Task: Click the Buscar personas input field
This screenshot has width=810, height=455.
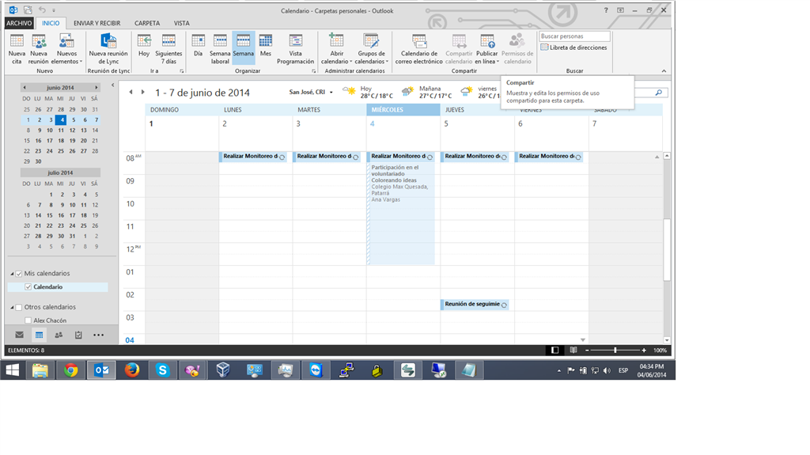Action: (x=574, y=36)
